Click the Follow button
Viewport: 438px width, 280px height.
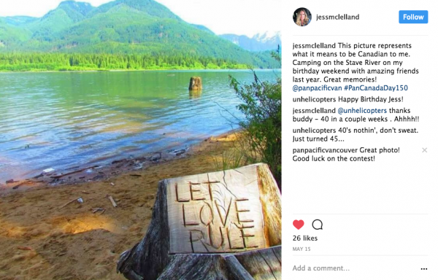[x=413, y=17]
